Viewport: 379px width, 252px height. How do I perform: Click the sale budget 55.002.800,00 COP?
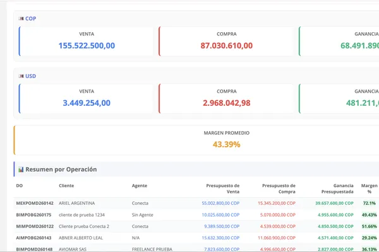coord(220,203)
